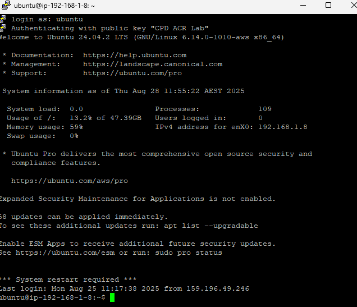Image resolution: width=357 pixels, height=307 pixels.
Task: Click the window title 'ubuntu@ip-192-168-1-8: ~'
Action: (x=54, y=6)
